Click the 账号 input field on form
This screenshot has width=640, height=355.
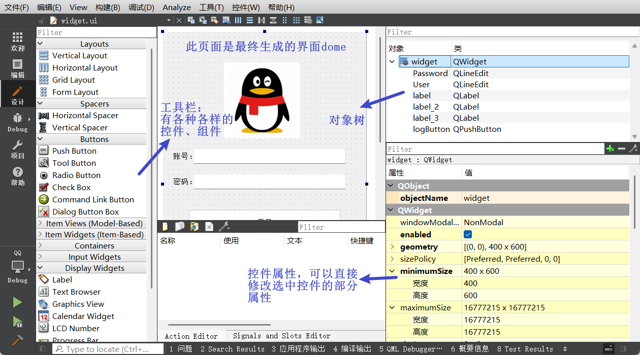coord(269,156)
